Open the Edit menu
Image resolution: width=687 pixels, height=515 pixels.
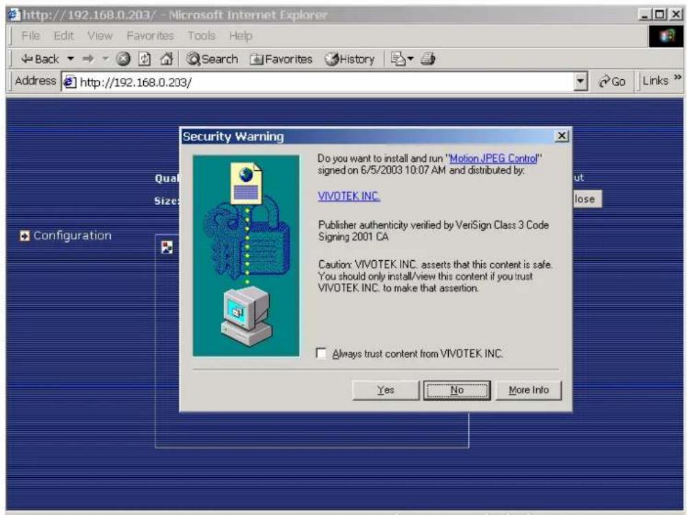63,36
